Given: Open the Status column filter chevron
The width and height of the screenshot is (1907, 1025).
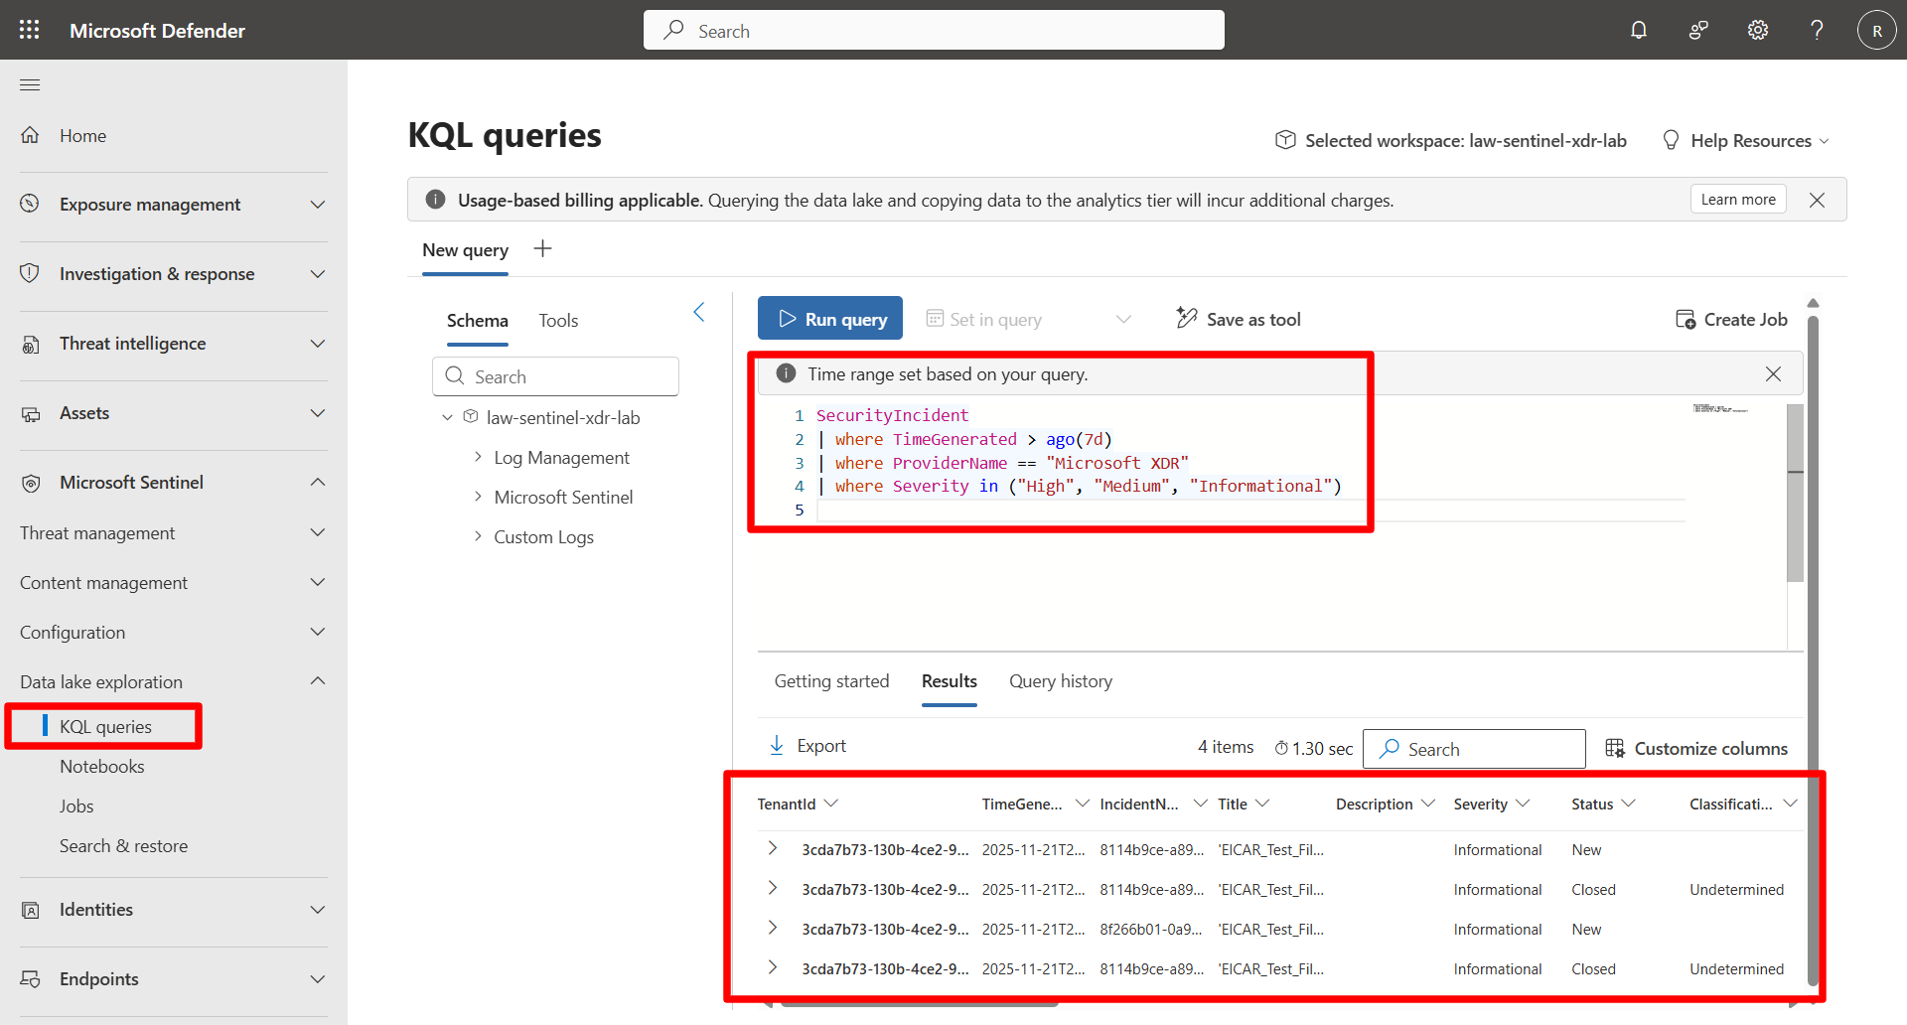Looking at the screenshot, I should pyautogui.click(x=1628, y=803).
